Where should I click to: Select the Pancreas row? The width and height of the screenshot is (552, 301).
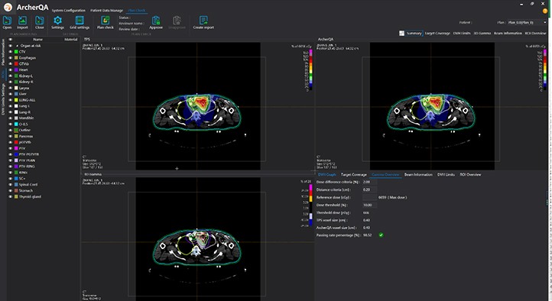43,136
